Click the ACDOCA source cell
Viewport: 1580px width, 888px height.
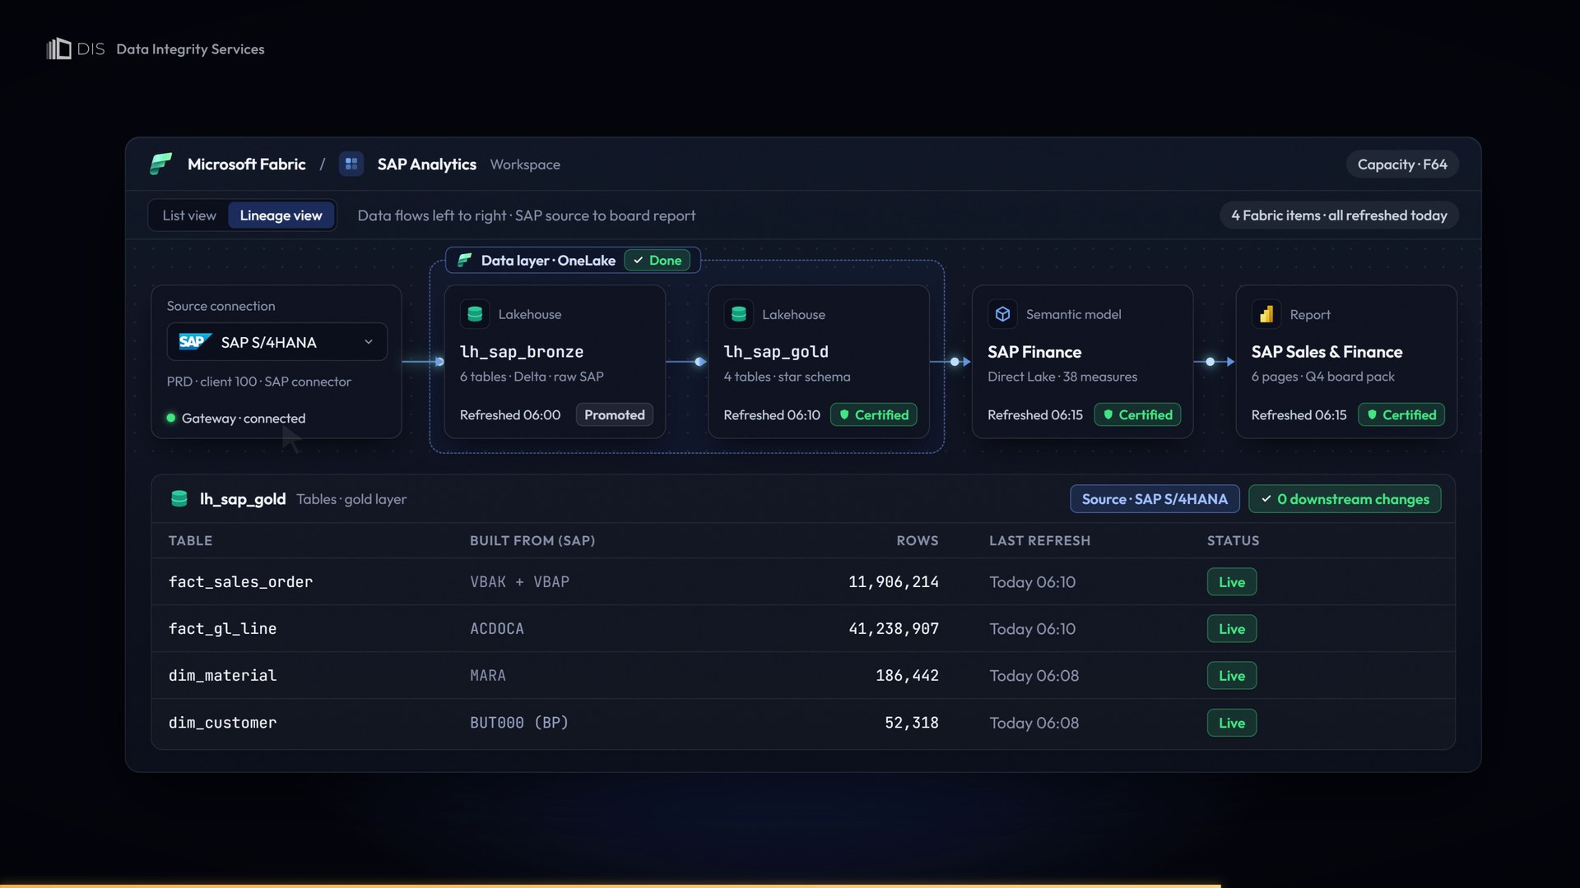coord(496,629)
